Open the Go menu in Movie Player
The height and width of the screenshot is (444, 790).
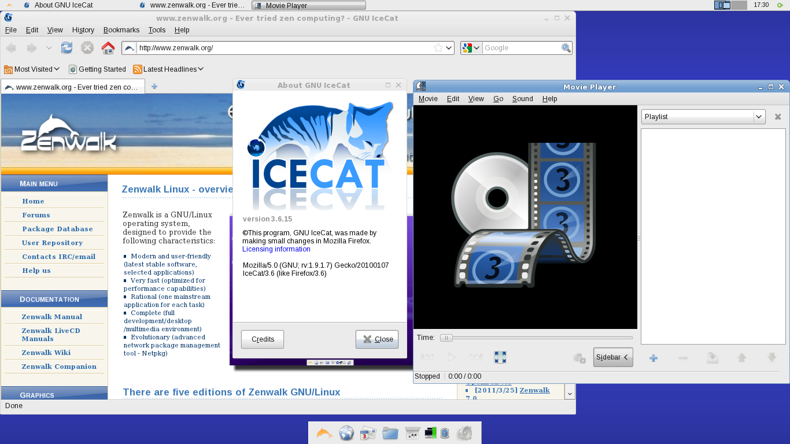coord(498,99)
